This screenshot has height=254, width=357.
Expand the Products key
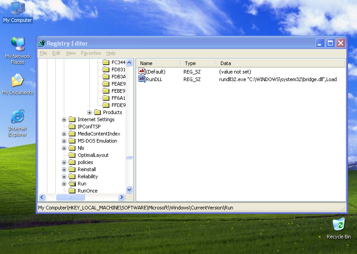[x=90, y=112]
